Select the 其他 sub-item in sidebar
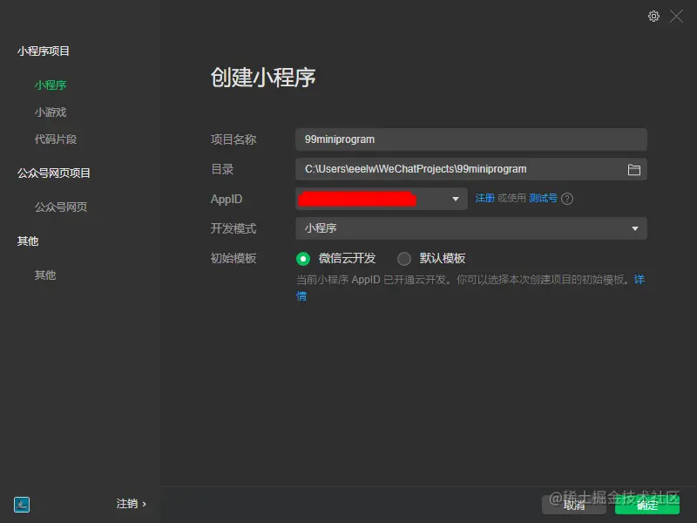The width and height of the screenshot is (697, 523). pyautogui.click(x=45, y=275)
